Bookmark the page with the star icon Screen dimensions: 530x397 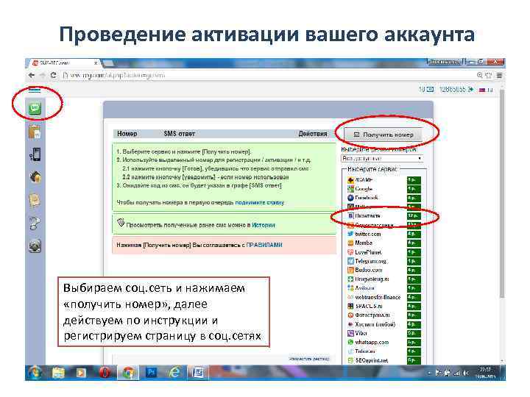[x=489, y=75]
